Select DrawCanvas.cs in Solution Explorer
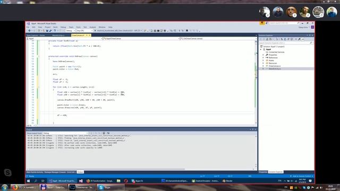 point(275,66)
